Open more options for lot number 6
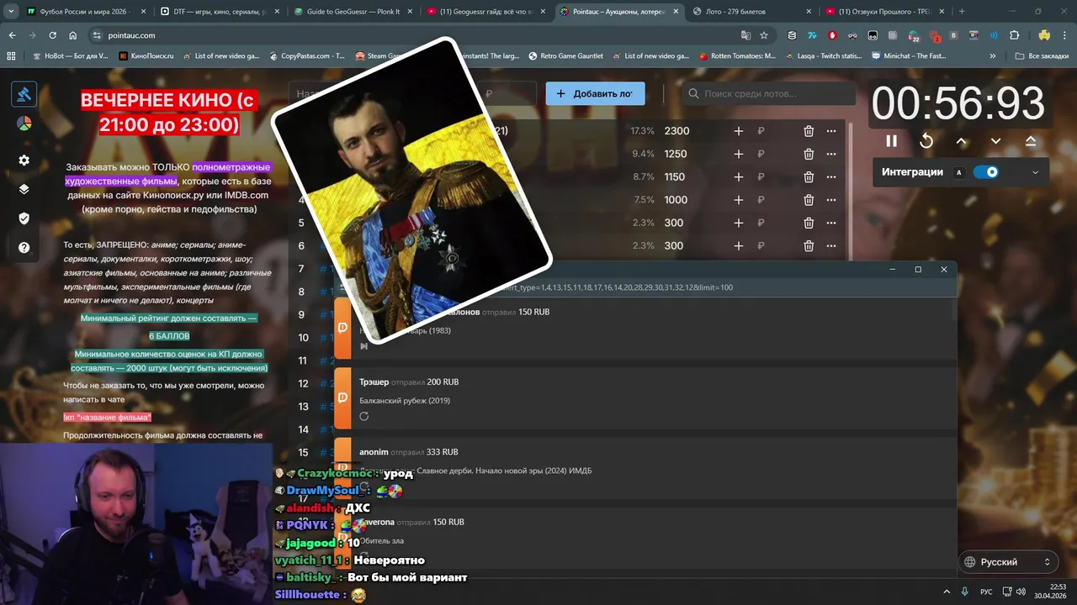The width and height of the screenshot is (1077, 605). tap(831, 246)
